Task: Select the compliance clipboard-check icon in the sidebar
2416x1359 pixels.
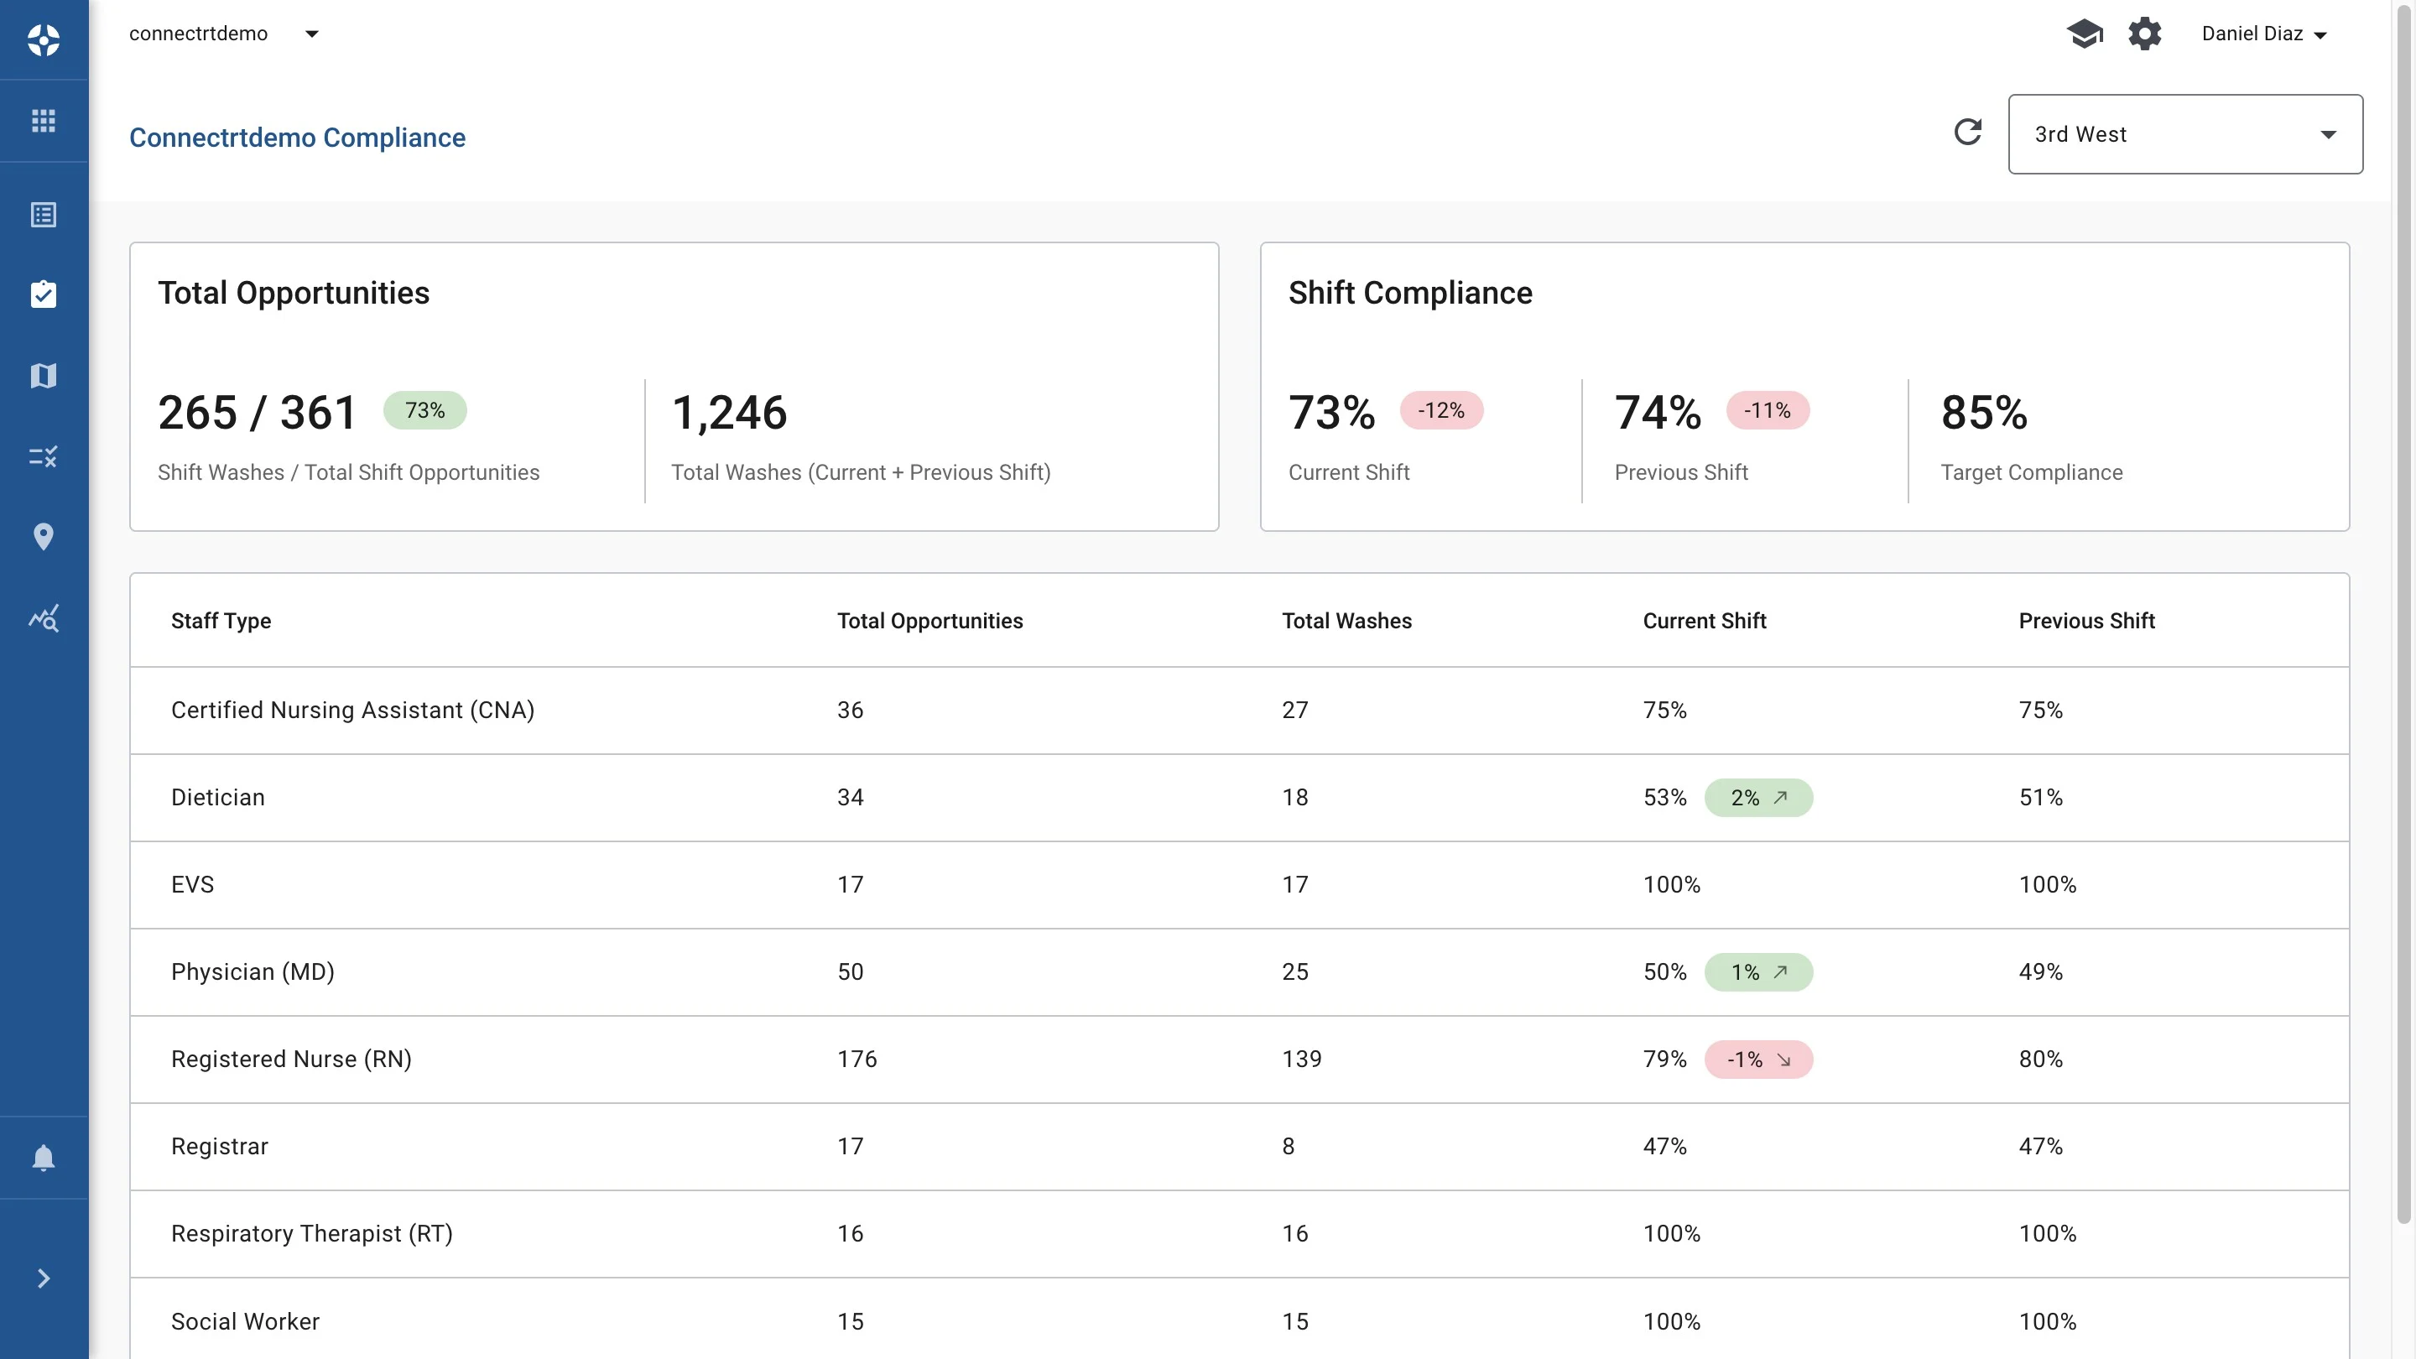Action: (43, 294)
